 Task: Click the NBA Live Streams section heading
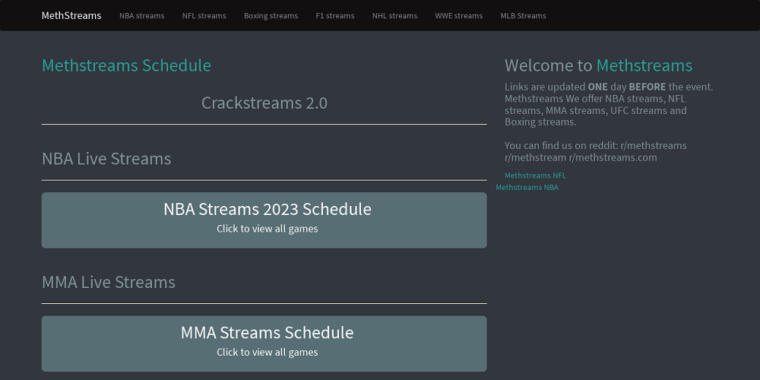coord(106,159)
